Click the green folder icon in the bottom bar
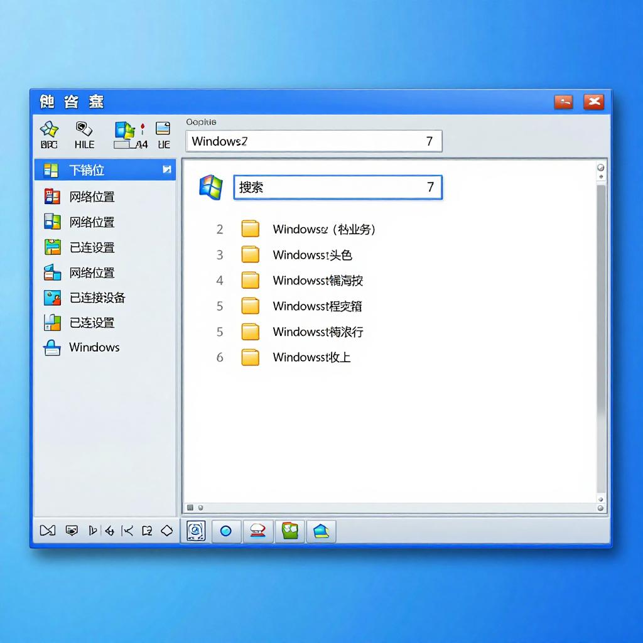This screenshot has width=643, height=643. pyautogui.click(x=289, y=531)
